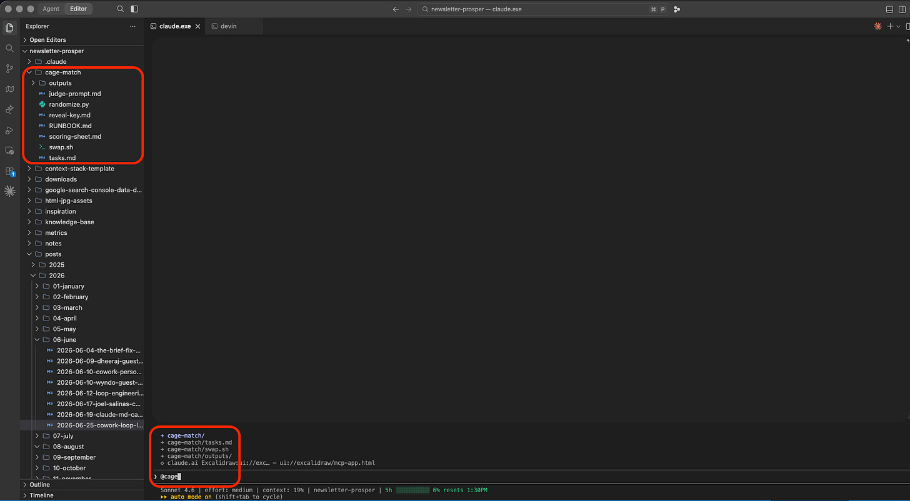This screenshot has width=910, height=501.
Task: Open the Extensions view with badge
Action: [x=9, y=171]
